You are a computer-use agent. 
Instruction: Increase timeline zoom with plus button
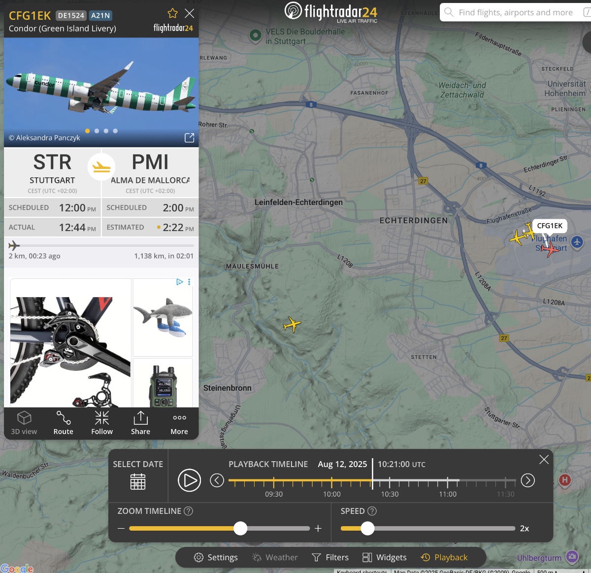(x=318, y=528)
